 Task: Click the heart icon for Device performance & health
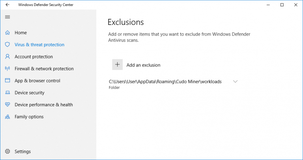(7, 105)
